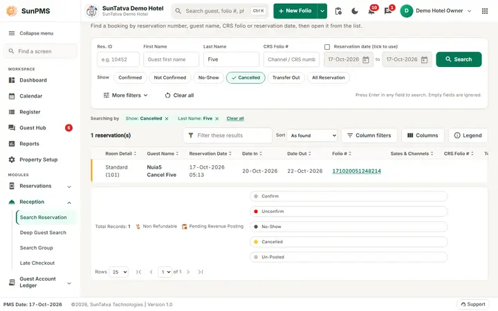The image size is (498, 311).
Task: Open Columns chooser
Action: point(423,135)
